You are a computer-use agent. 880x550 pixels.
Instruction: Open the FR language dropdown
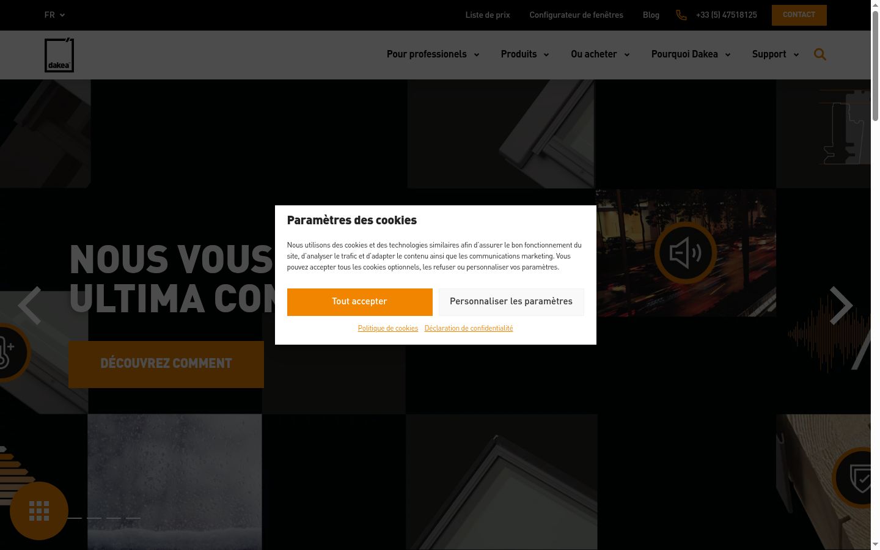tap(54, 15)
